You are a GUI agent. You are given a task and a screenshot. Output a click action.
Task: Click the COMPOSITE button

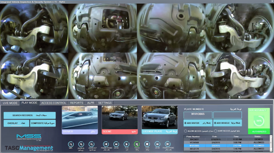[x=43, y=123]
